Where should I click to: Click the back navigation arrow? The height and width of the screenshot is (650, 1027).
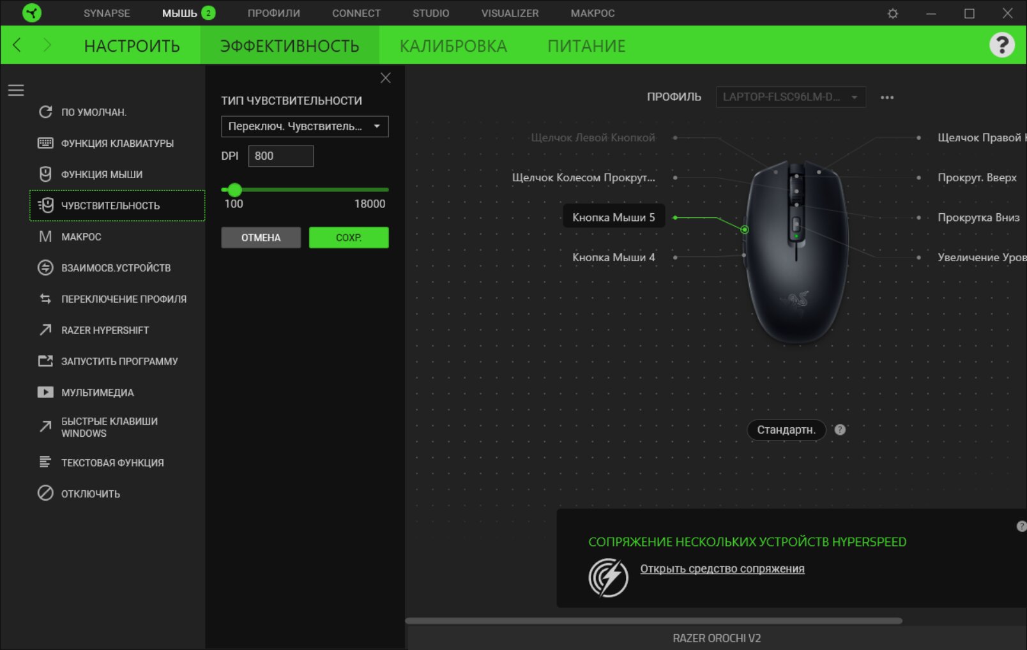(x=17, y=45)
